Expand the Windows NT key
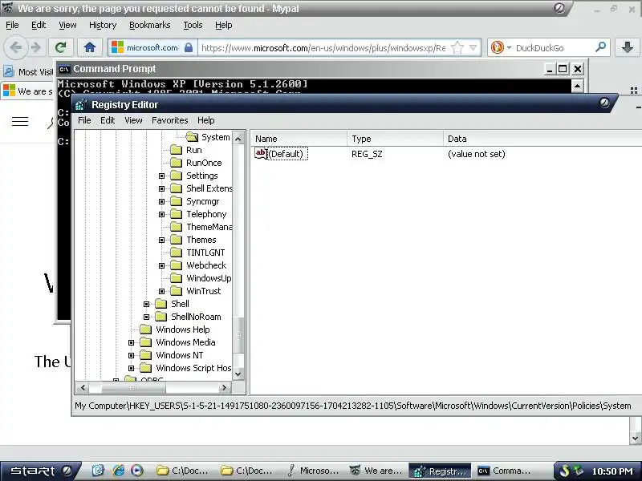The image size is (642, 481). (x=131, y=355)
